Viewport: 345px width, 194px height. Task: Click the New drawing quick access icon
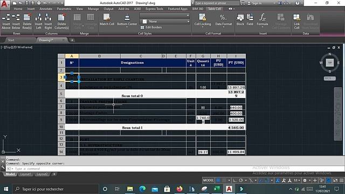15,3
